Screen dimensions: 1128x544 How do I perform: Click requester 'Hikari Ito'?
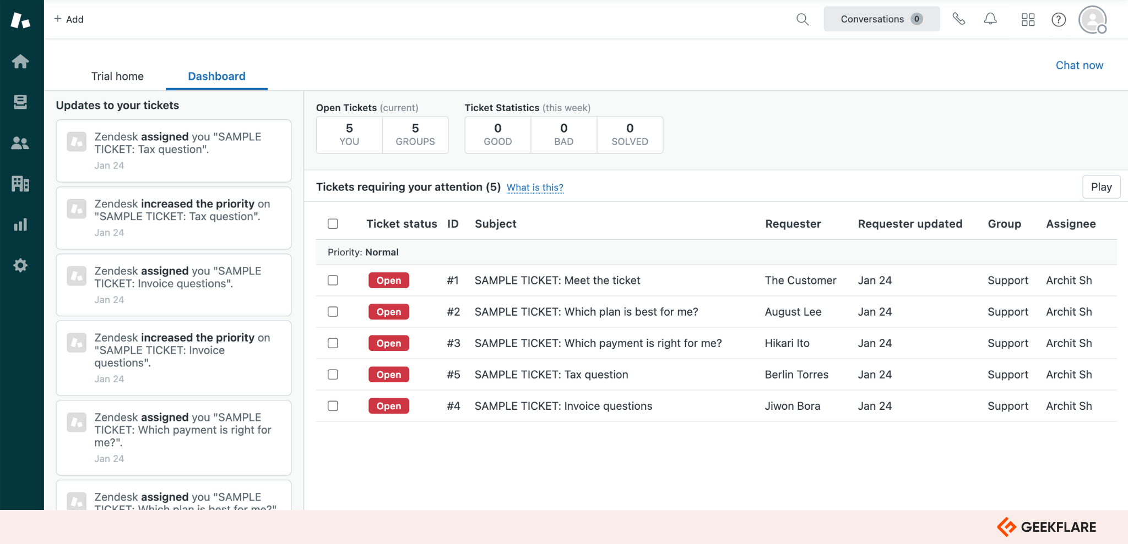787,343
